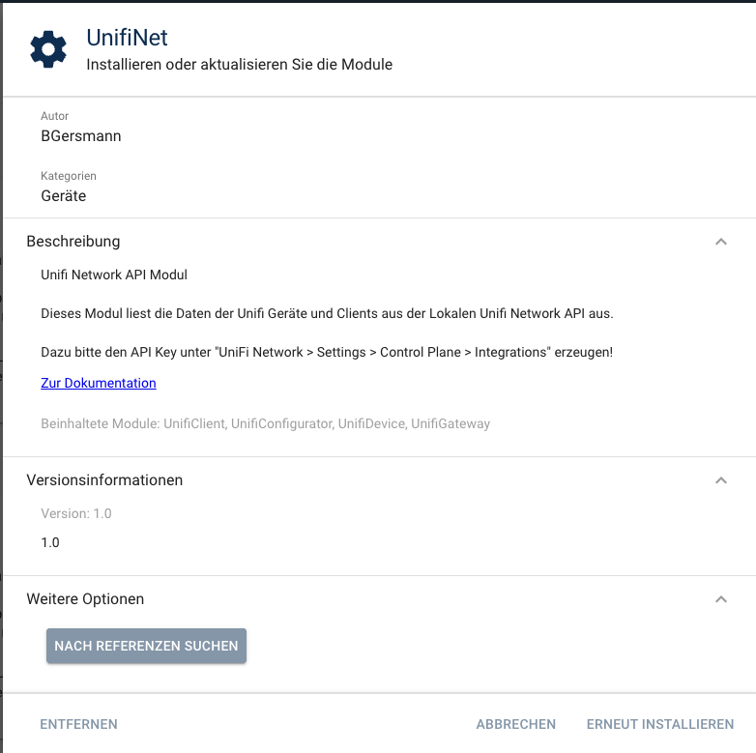Screen dimensions: 756x753
Task: Collapse the Versionsinformationen section using its chevron
Action: point(720,480)
